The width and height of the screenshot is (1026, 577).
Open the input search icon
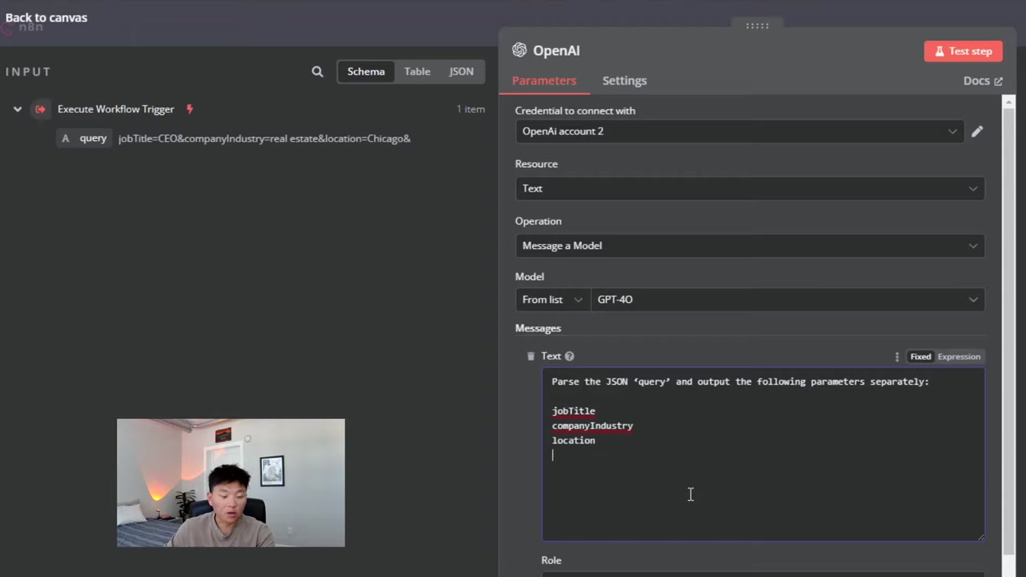coord(318,72)
